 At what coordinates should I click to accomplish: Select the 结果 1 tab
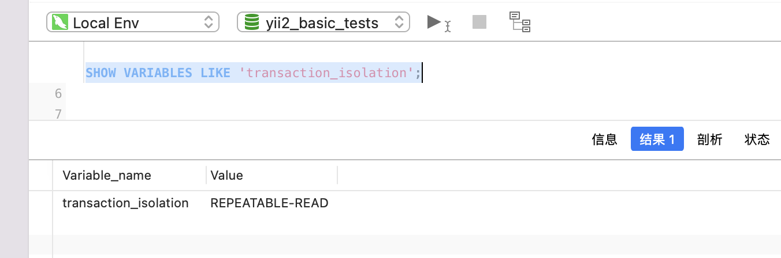pos(657,139)
